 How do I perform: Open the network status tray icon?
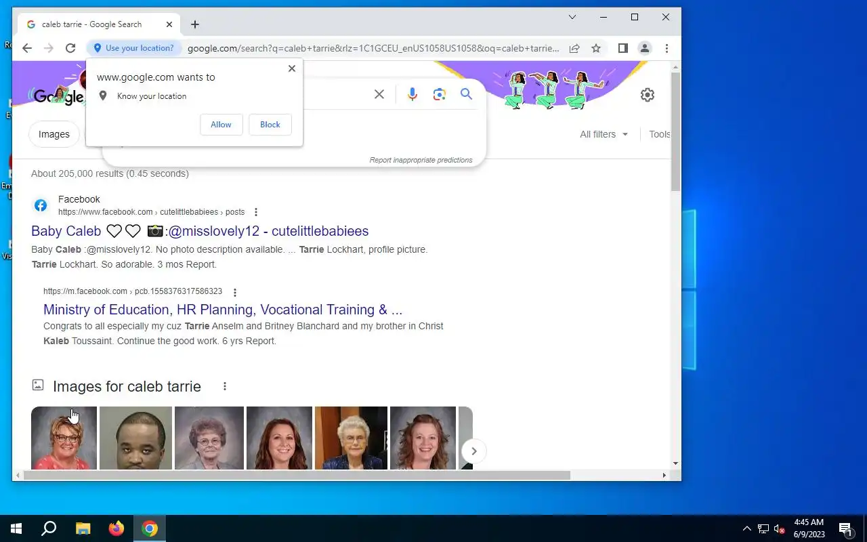(x=763, y=528)
